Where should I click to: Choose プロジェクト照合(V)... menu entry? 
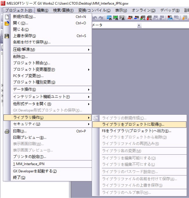click(48, 63)
